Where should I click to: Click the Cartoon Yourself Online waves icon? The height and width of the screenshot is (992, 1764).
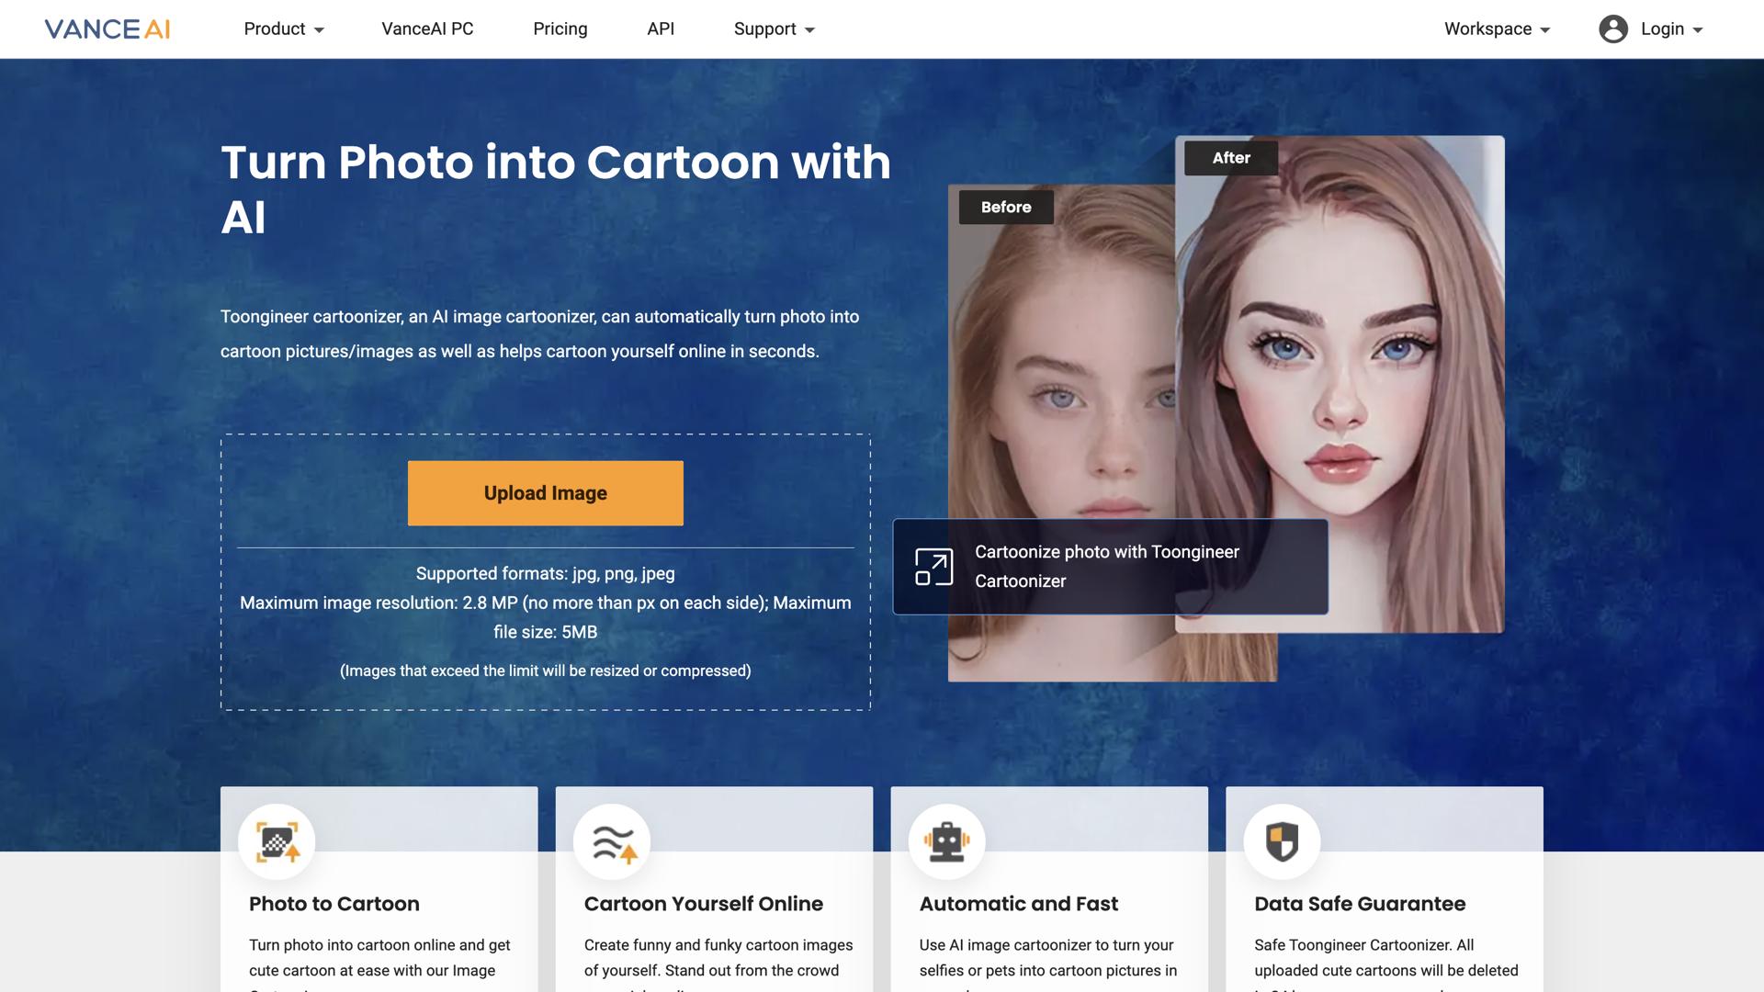[612, 841]
